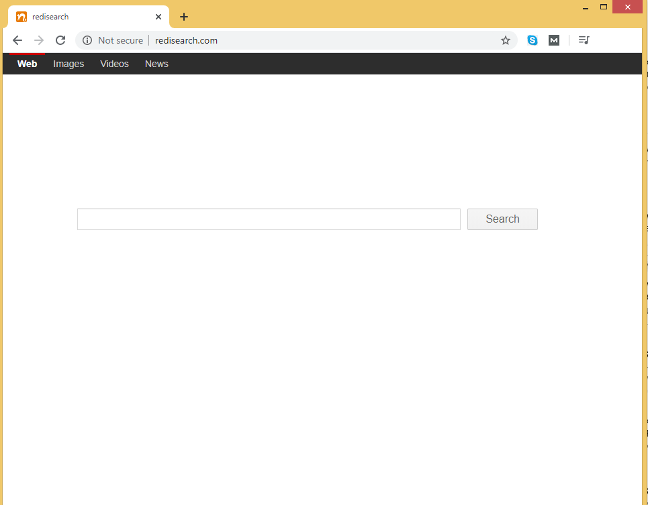Reload the redisearch page
The height and width of the screenshot is (505, 648).
pyautogui.click(x=60, y=40)
